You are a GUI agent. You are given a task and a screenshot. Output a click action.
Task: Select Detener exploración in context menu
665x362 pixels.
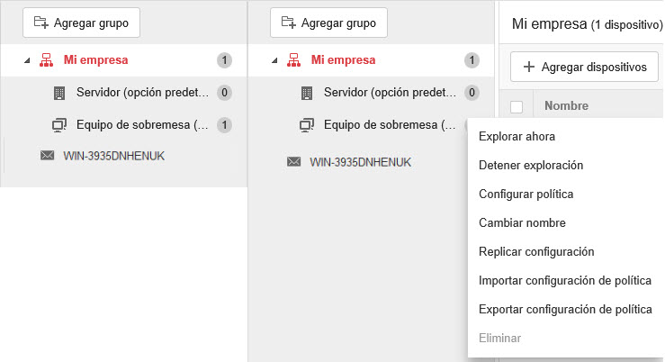click(531, 166)
